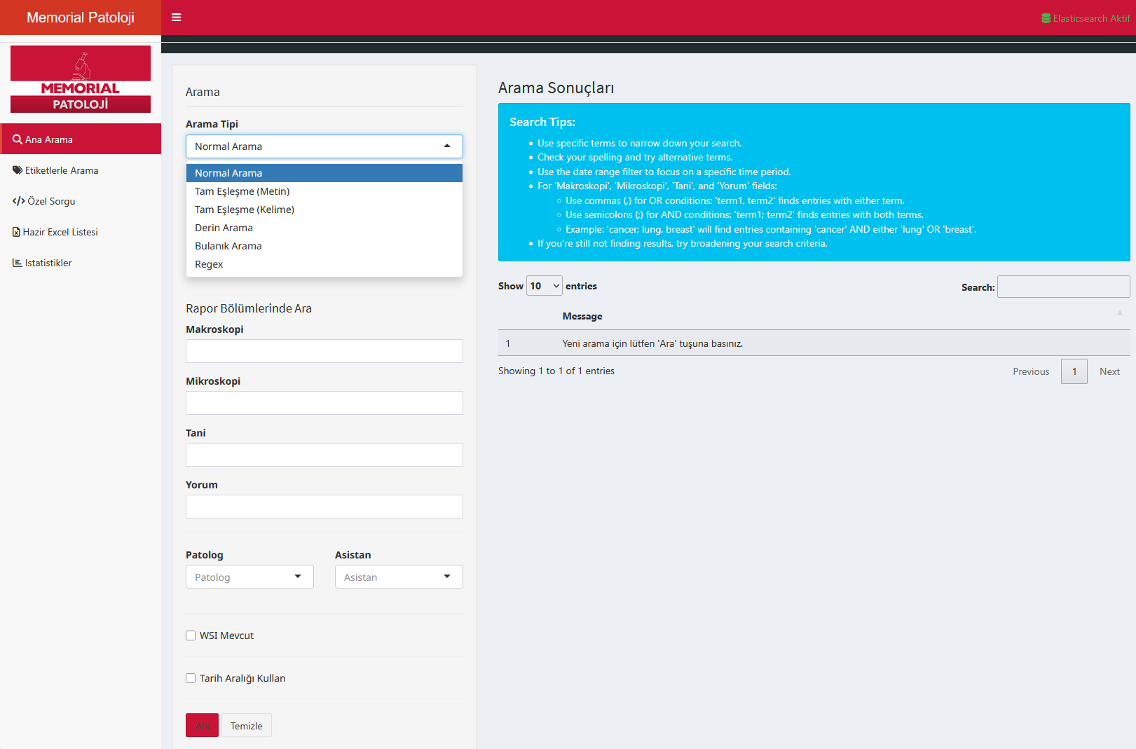
Task: Choose the Regex search type option
Action: point(209,264)
